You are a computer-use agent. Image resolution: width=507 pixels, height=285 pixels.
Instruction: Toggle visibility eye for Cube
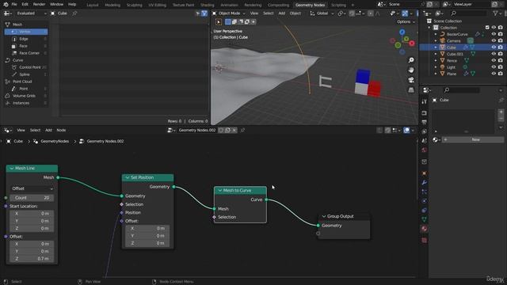(x=494, y=47)
